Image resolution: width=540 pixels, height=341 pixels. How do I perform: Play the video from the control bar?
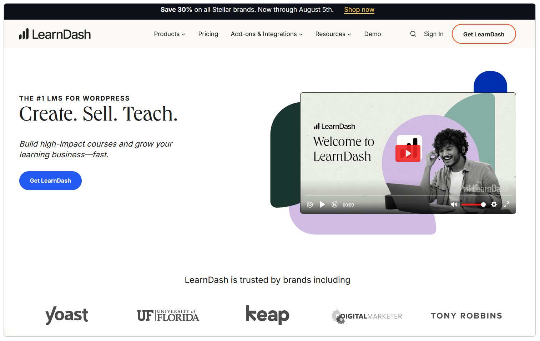tap(322, 204)
